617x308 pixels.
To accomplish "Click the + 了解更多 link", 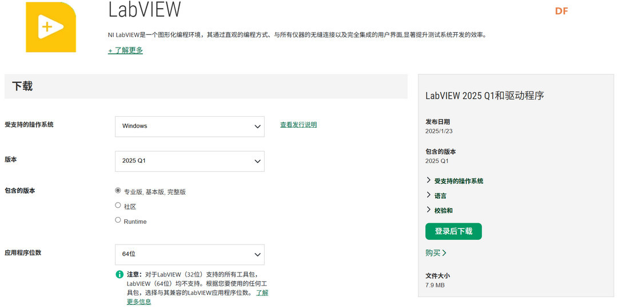I will [x=125, y=50].
